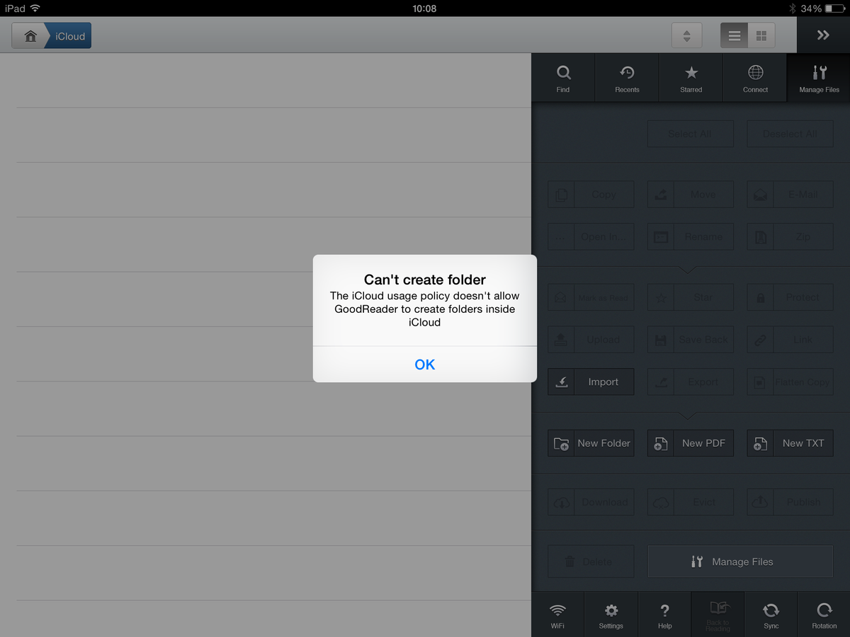This screenshot has height=637, width=850.
Task: Tap the Select All button
Action: pos(691,134)
